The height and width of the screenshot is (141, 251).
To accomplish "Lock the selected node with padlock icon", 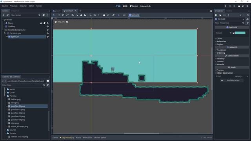I will 104,15.
